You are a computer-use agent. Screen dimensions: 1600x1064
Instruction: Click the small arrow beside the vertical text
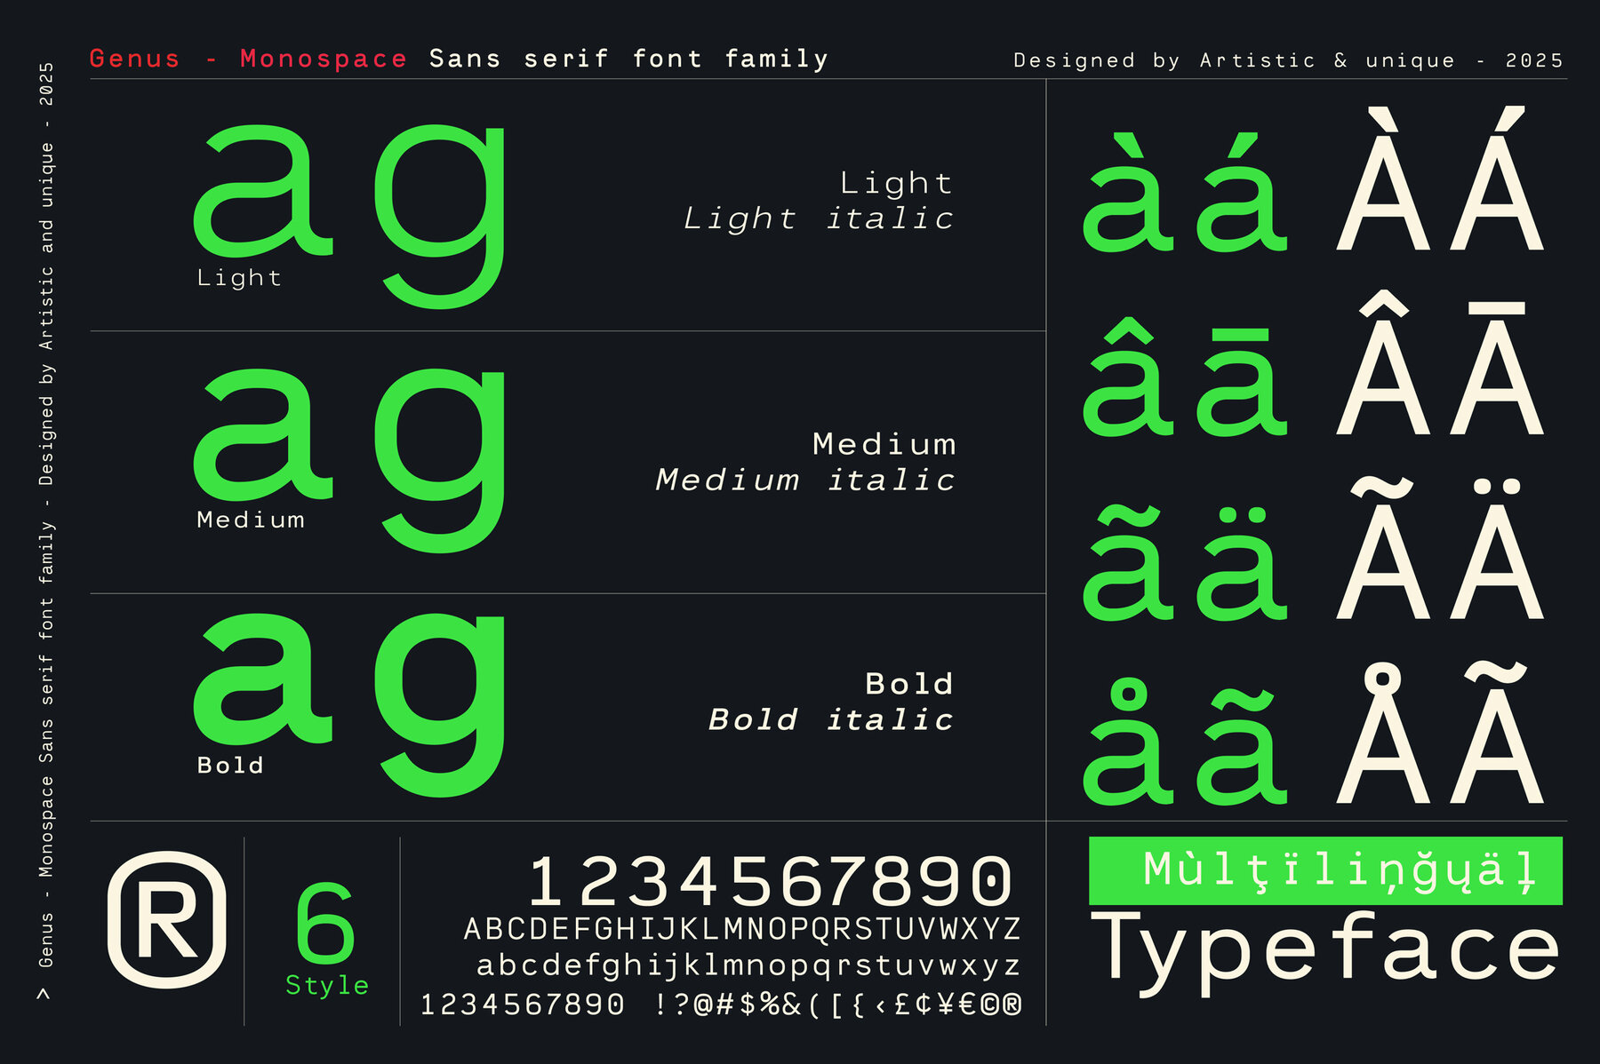pyautogui.click(x=44, y=994)
